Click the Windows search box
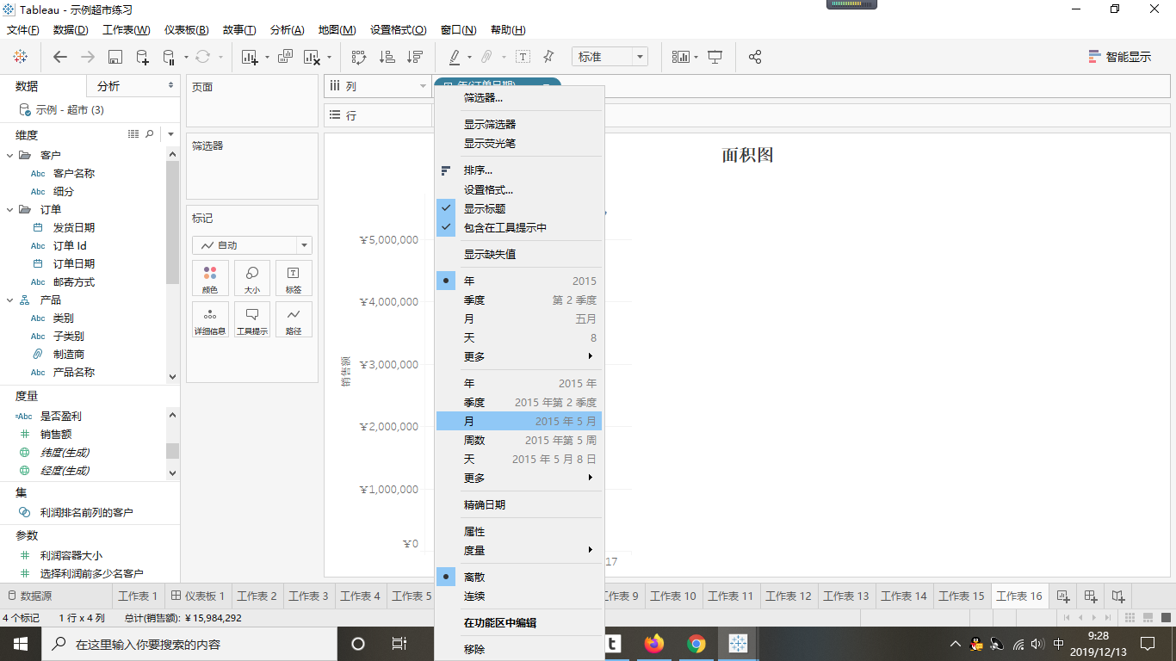This screenshot has width=1176, height=661. click(189, 644)
